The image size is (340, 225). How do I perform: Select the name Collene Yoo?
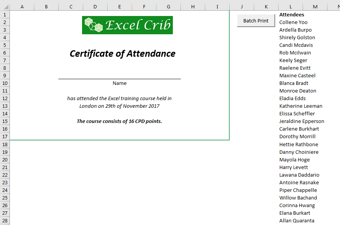tap(293, 22)
